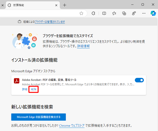
Task: Click Microsoft Edge の拡張機能を検出する button
Action: click(39, 117)
